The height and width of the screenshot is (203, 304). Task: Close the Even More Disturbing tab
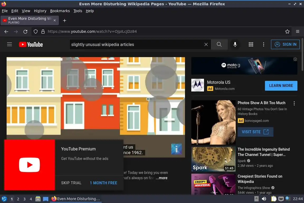[55, 20]
